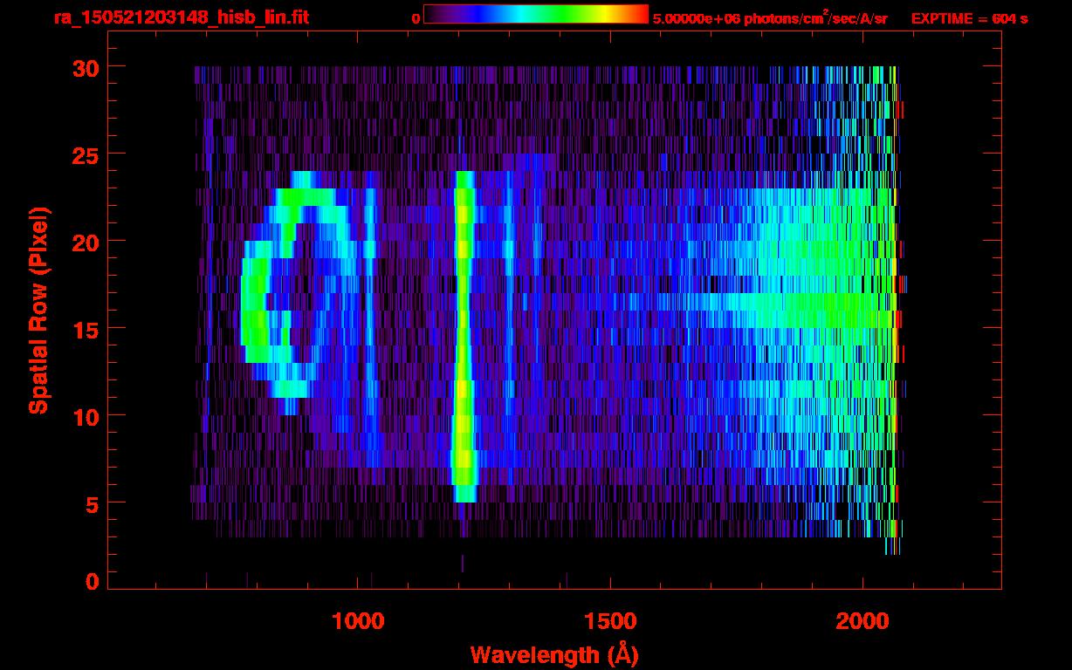Screen dimensions: 1072x670
Task: Click the EXPTIME = 604 s label
Action: (969, 18)
